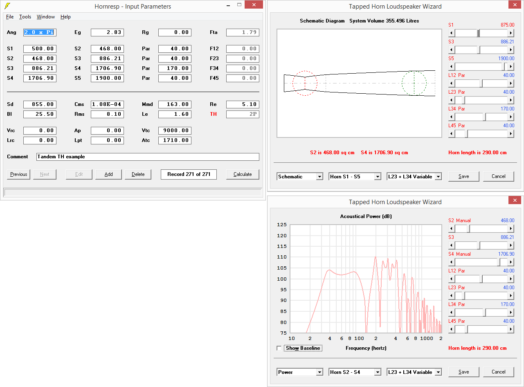This screenshot has width=524, height=387.
Task: Click right arrow of S5 slider
Action: point(511,67)
